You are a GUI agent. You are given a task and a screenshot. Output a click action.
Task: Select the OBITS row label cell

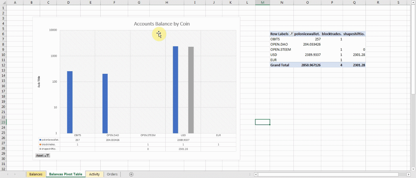[x=282, y=39]
